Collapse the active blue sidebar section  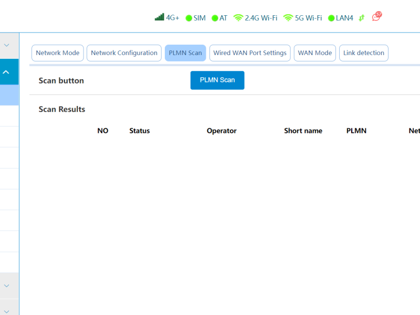pos(7,72)
